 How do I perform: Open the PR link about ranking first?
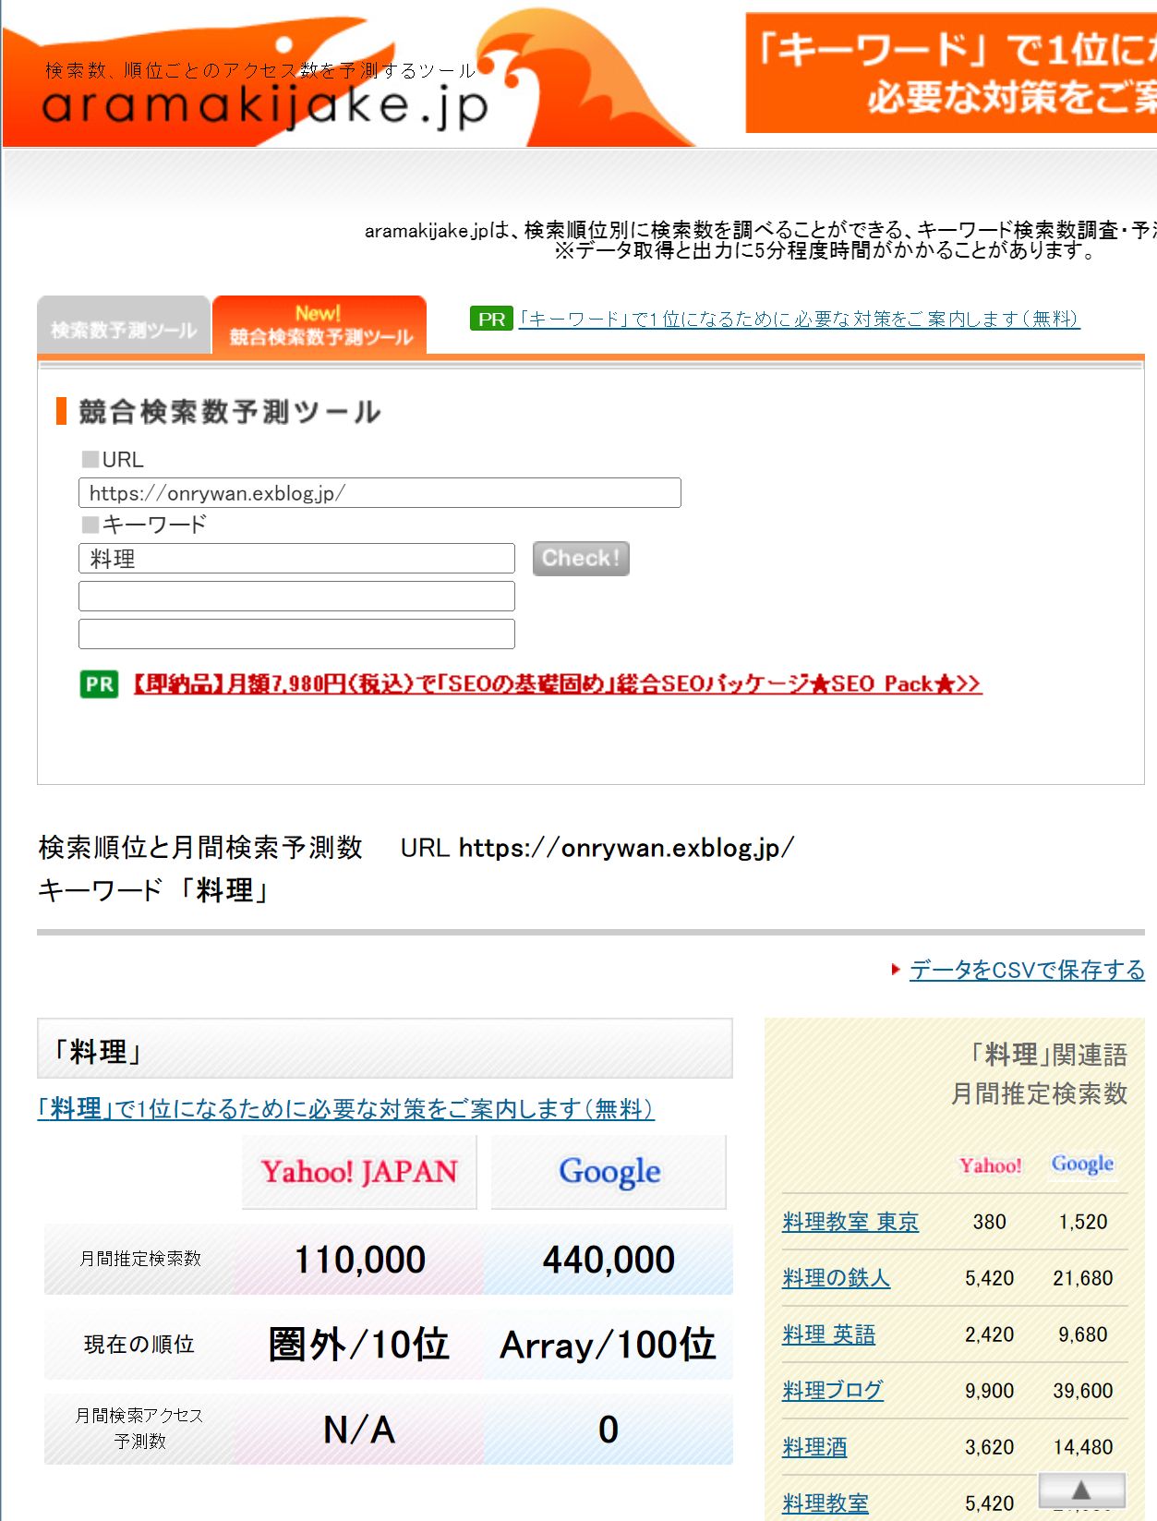click(x=799, y=319)
